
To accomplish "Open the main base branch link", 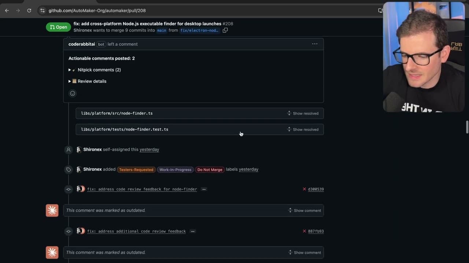I will (x=162, y=30).
